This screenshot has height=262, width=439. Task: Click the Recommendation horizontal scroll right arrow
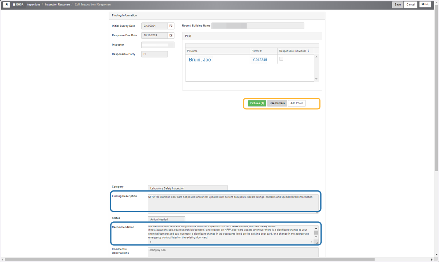[311, 242]
